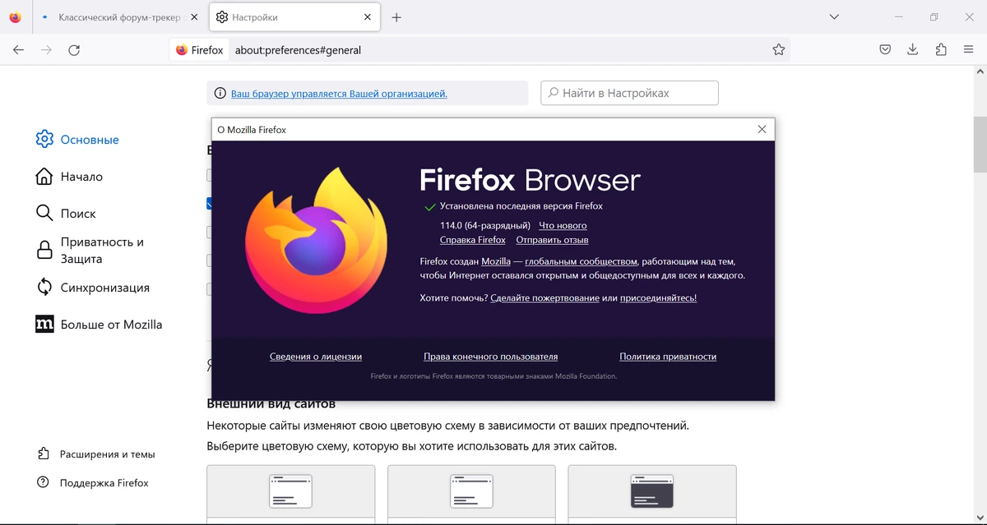The height and width of the screenshot is (525, 987).
Task: Click the Сделайте пожертвование link
Action: (x=544, y=298)
